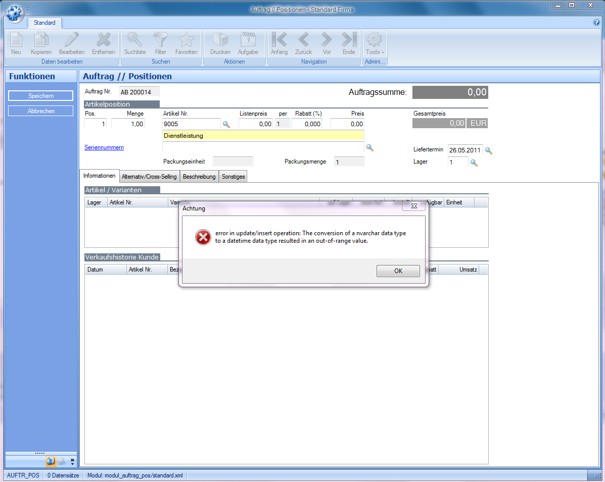Open the Aufgabe calendar icon

pos(248,40)
